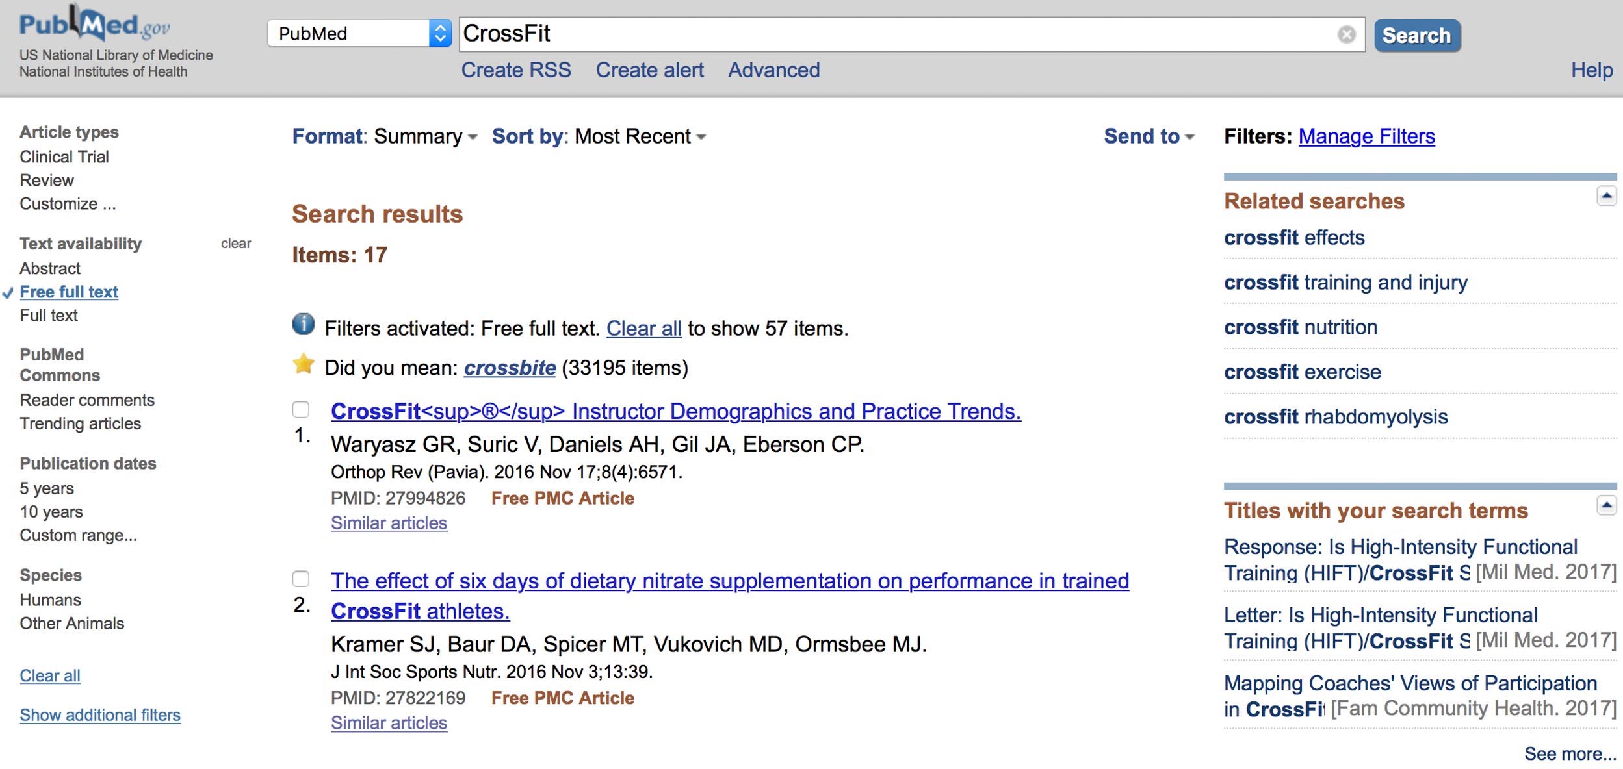Open the crossfit rhabdomyolysis related search

pos(1336,416)
